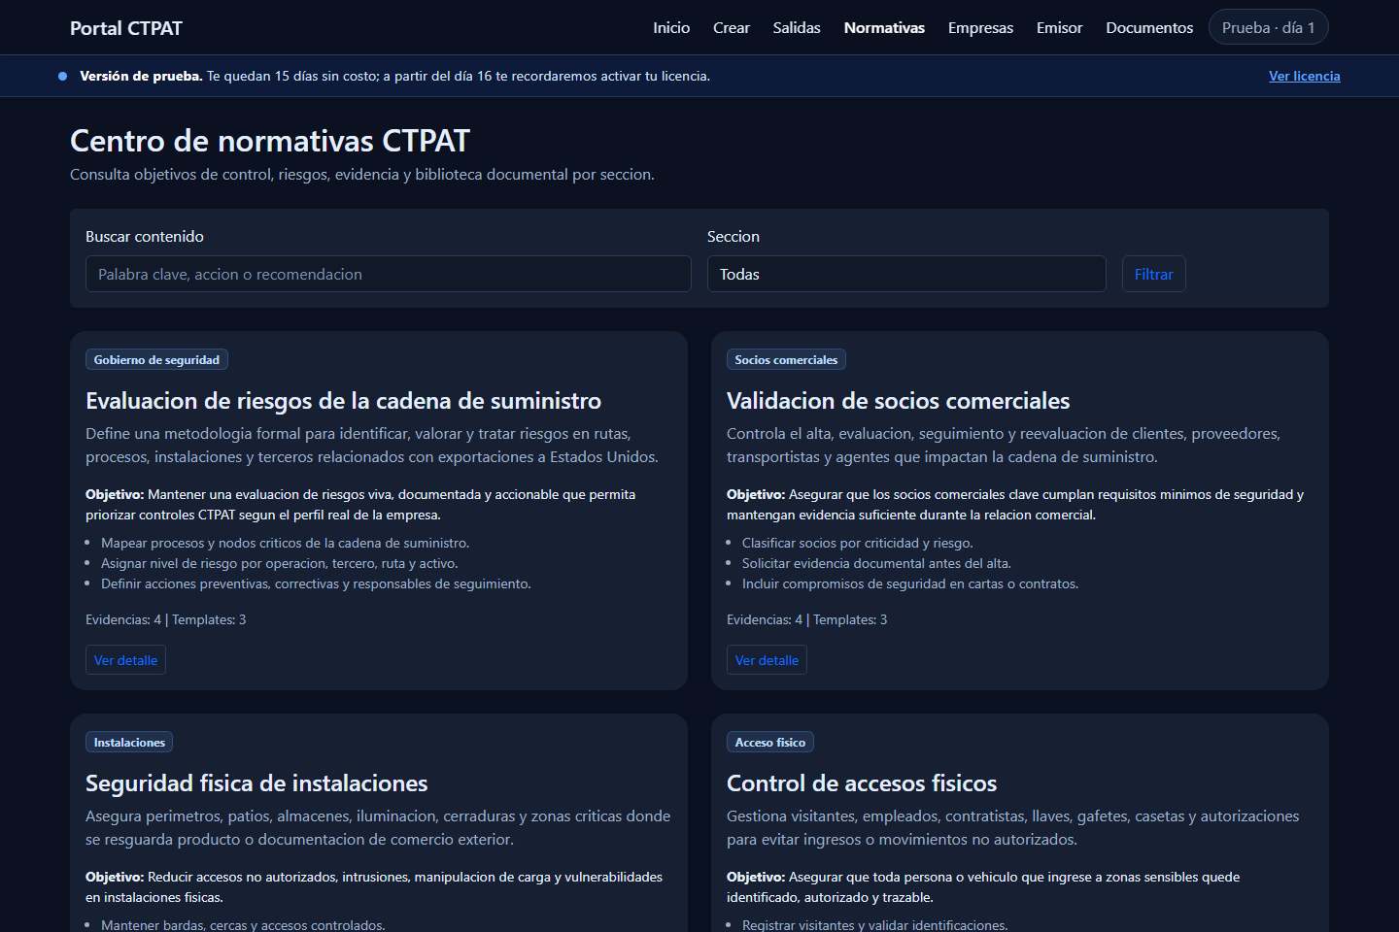Open the Crear menu item
1399x932 pixels.
[x=732, y=28]
